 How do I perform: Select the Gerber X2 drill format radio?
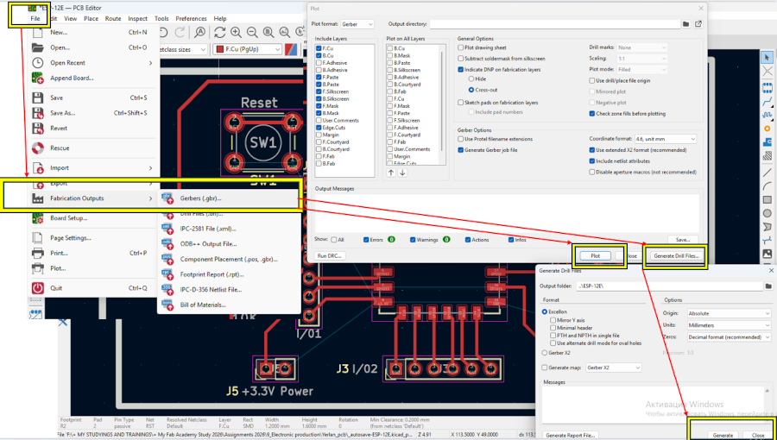(544, 353)
